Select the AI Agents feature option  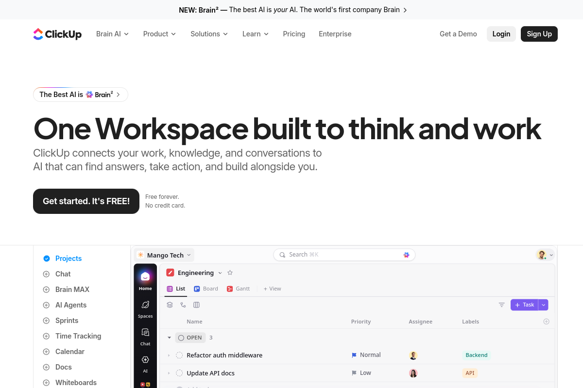(65, 305)
